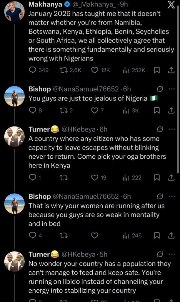Screen dimensions: 180x302
Task: Share Makhanya's tweet
Action: coord(171,70)
